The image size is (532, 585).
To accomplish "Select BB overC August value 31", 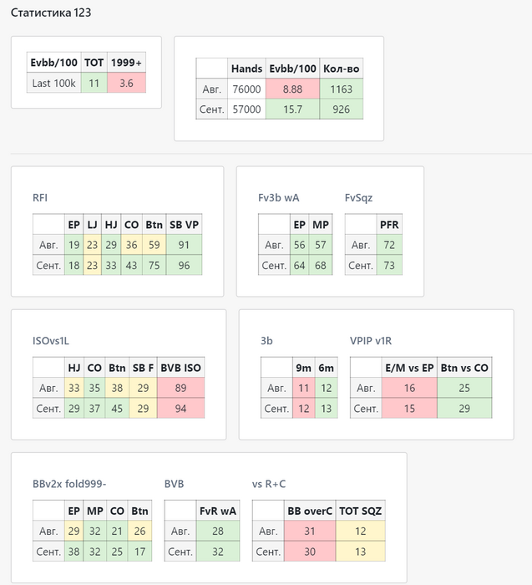I will click(310, 531).
